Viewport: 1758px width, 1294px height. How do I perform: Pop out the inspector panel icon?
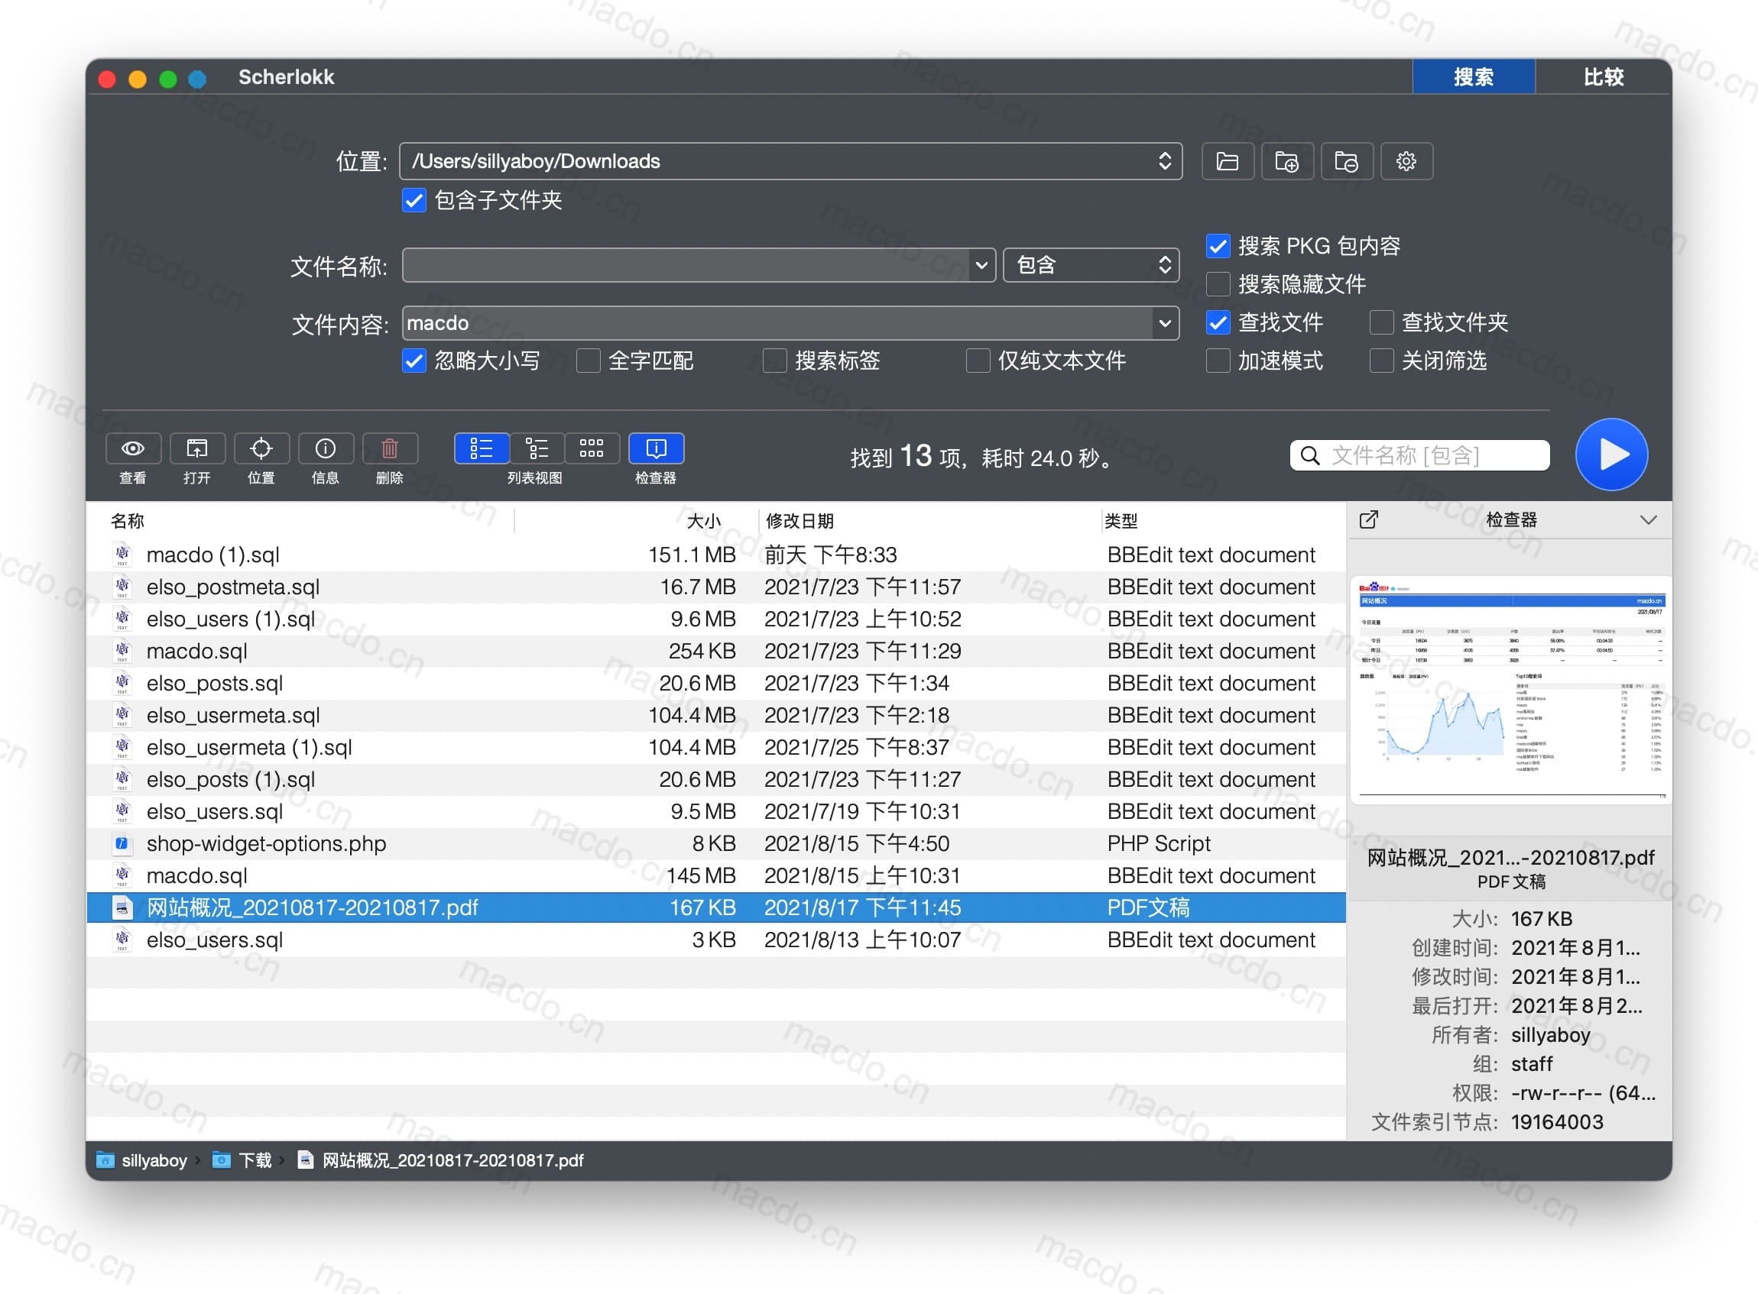pyautogui.click(x=1368, y=519)
